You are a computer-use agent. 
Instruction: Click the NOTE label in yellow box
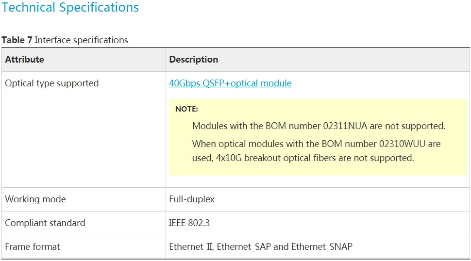[x=186, y=109]
